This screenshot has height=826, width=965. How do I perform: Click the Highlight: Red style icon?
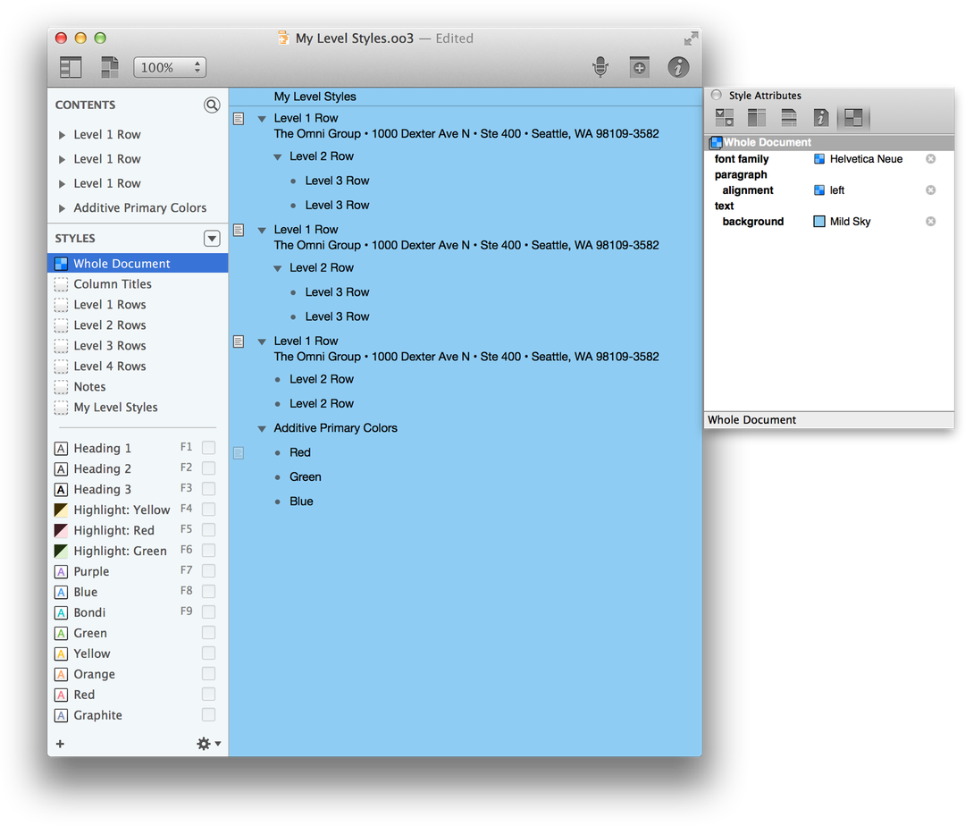tap(61, 530)
